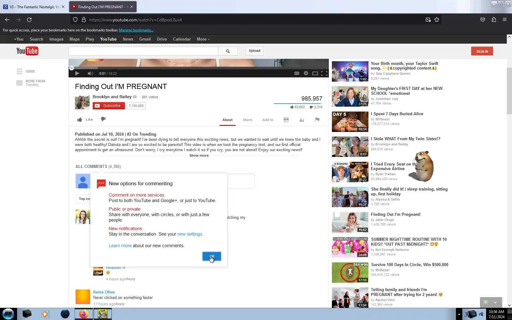Viewport: 512px width, 320px height.
Task: Click Manage bookmarks link
Action: (136, 30)
